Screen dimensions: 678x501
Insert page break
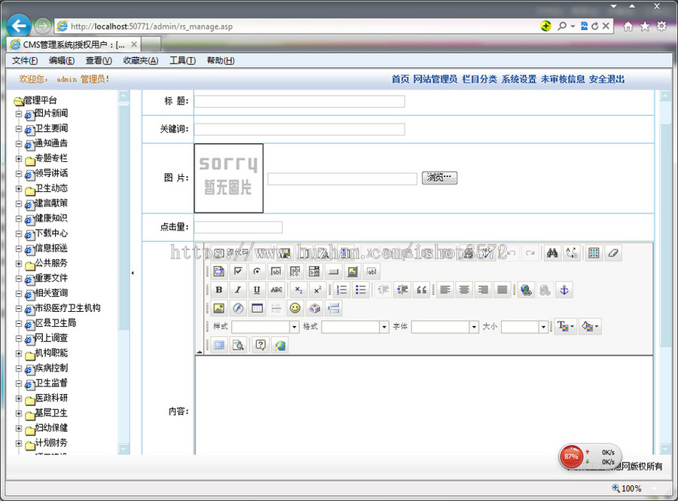click(333, 308)
